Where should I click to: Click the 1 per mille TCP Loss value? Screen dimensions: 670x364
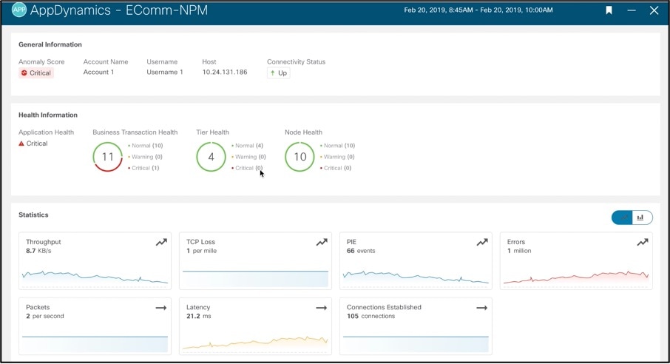pos(202,251)
